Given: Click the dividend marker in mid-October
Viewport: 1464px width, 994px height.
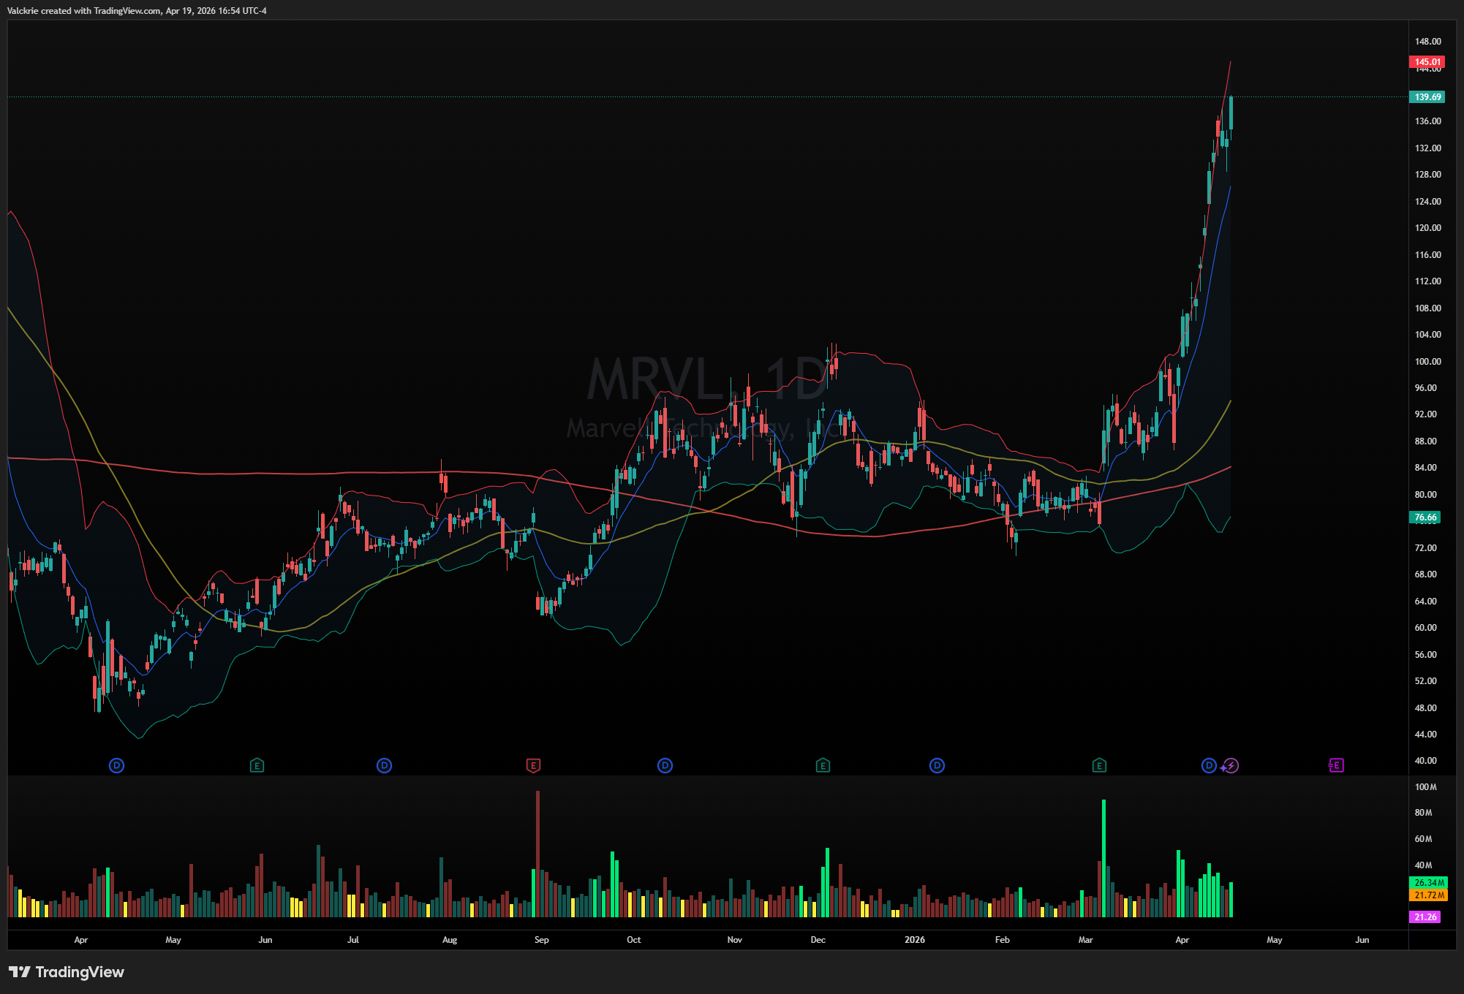Looking at the screenshot, I should tap(665, 765).
